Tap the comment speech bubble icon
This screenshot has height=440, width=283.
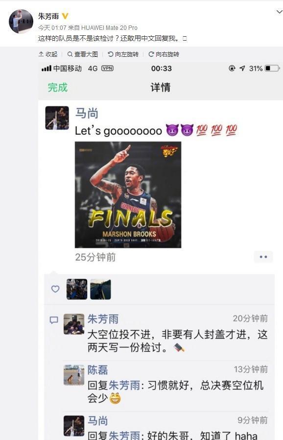[54, 320]
